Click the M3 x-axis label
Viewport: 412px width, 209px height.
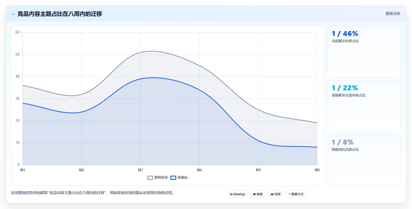coord(140,170)
